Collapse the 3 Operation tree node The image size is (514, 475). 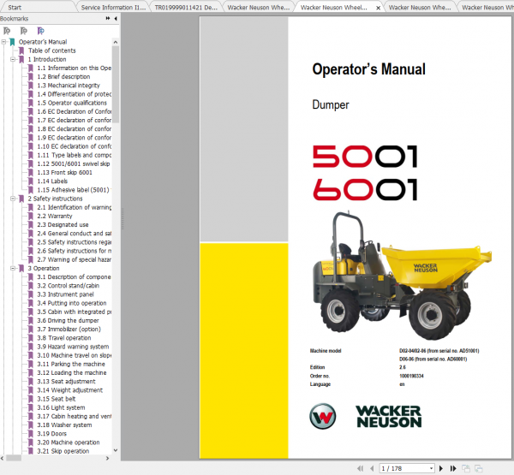(x=12, y=268)
